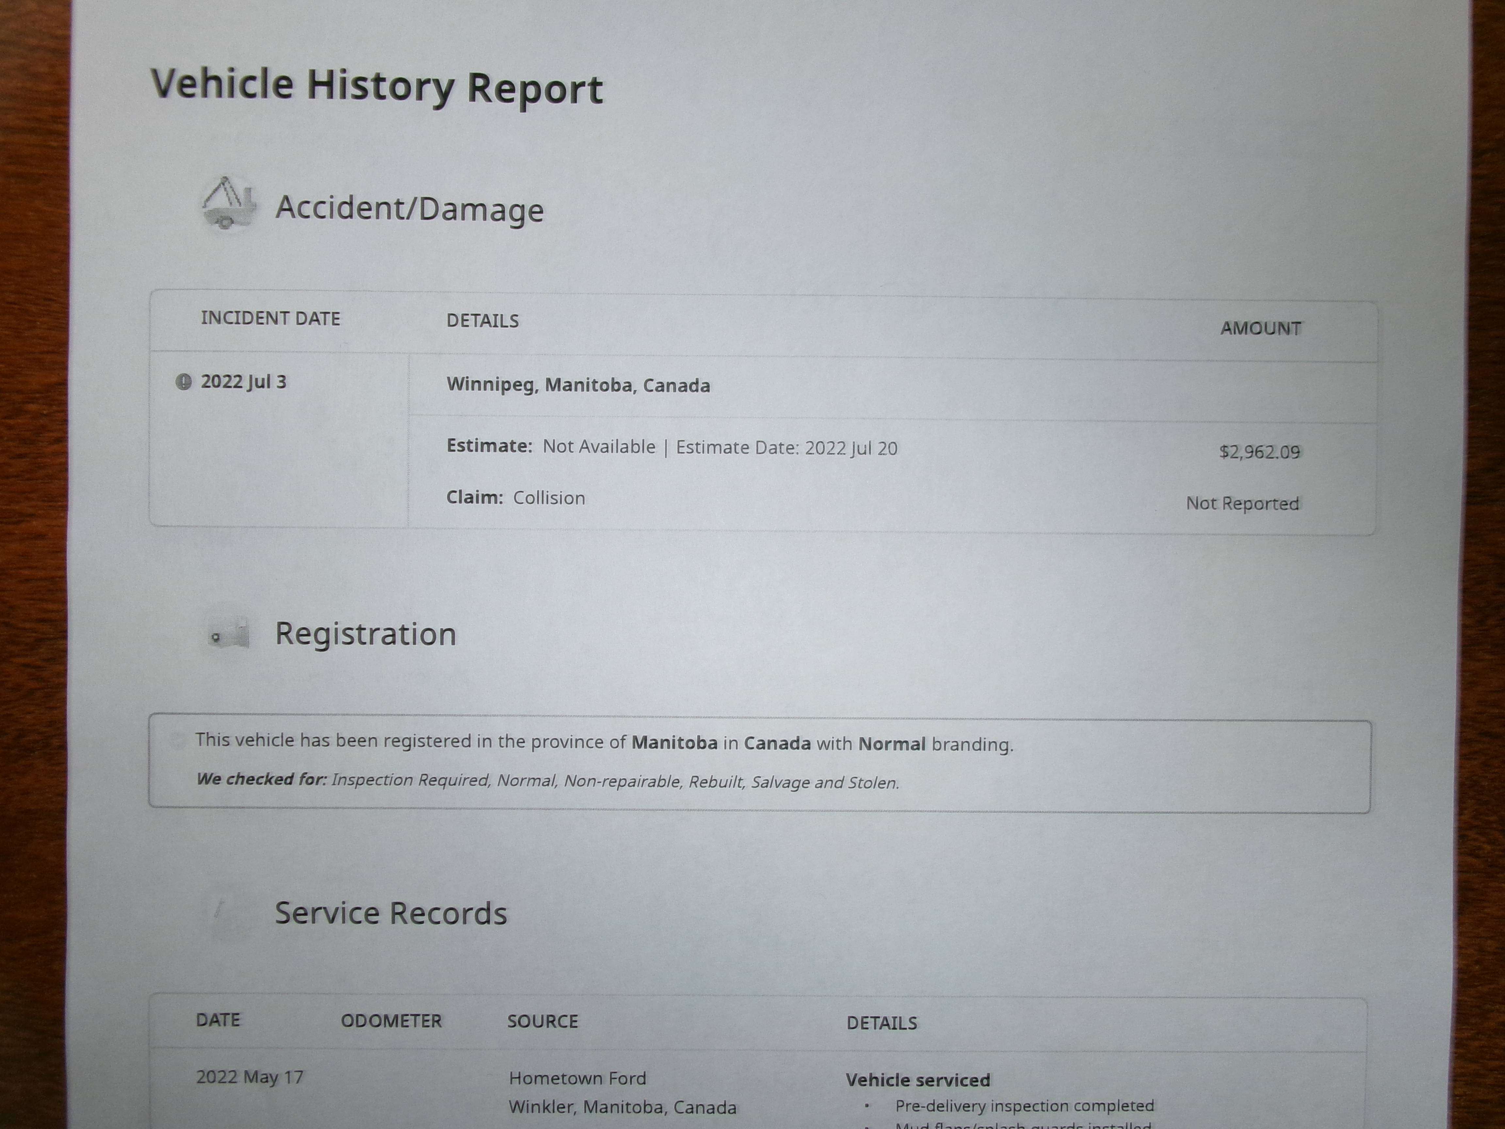
Task: Click the Accident/Damage tow truck icon
Action: tap(229, 204)
